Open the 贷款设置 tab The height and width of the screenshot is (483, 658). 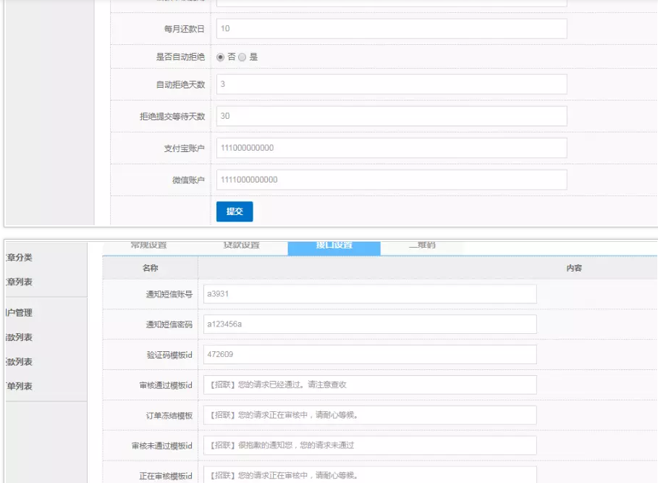241,246
